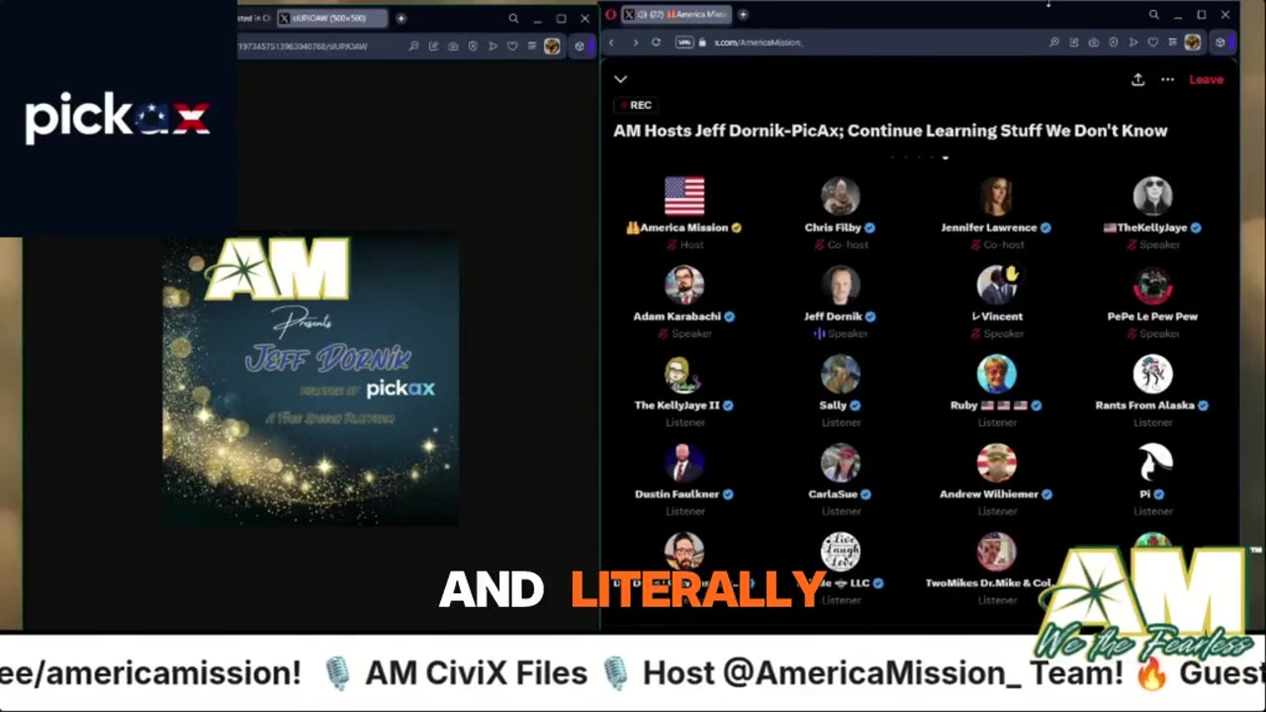Viewport: 1266px width, 712px height.
Task: Open Ruby listener avatar
Action: (996, 374)
